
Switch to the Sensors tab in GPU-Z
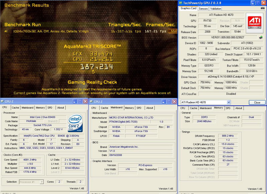tap(203, 9)
